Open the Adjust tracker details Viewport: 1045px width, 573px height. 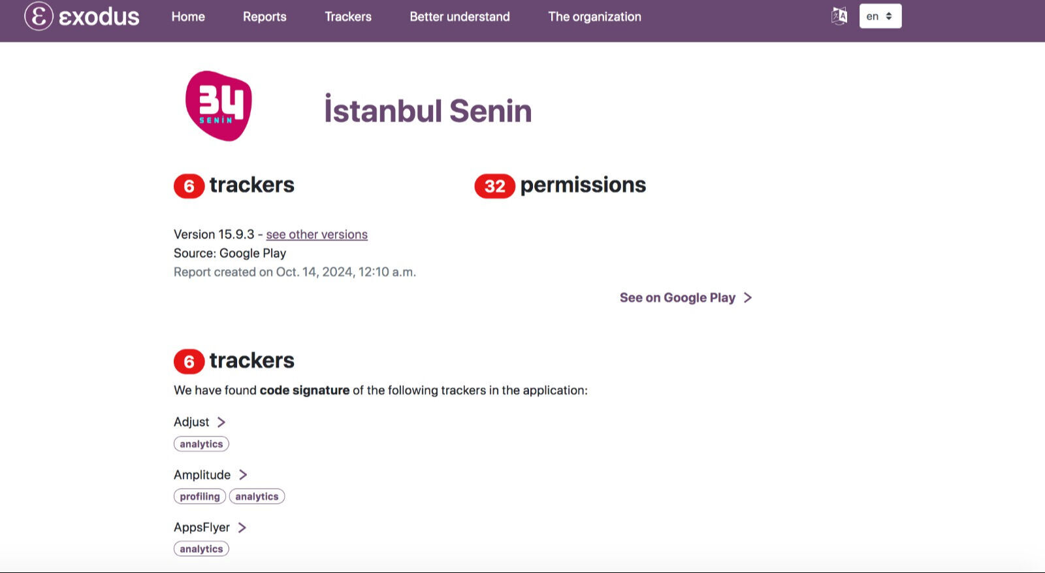[x=191, y=422]
